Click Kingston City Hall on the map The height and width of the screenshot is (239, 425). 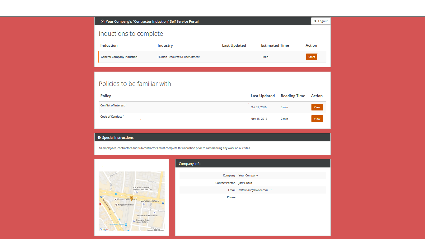tap(126, 205)
